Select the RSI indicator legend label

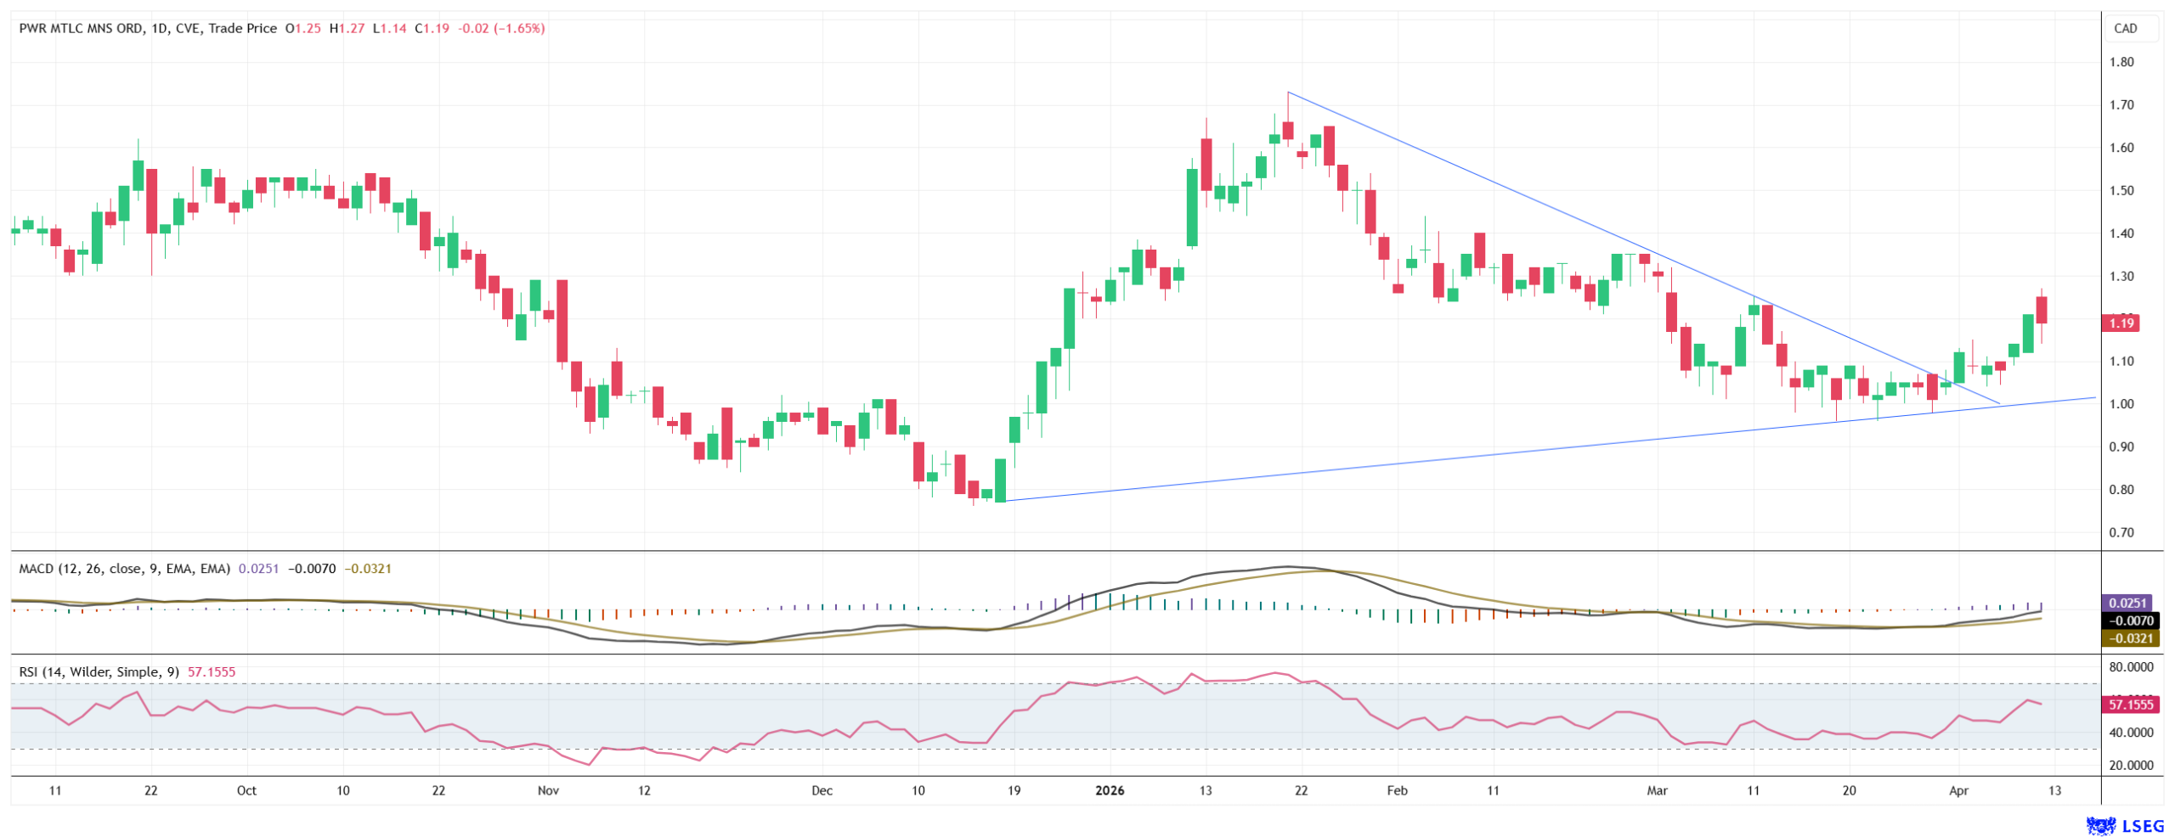(99, 671)
